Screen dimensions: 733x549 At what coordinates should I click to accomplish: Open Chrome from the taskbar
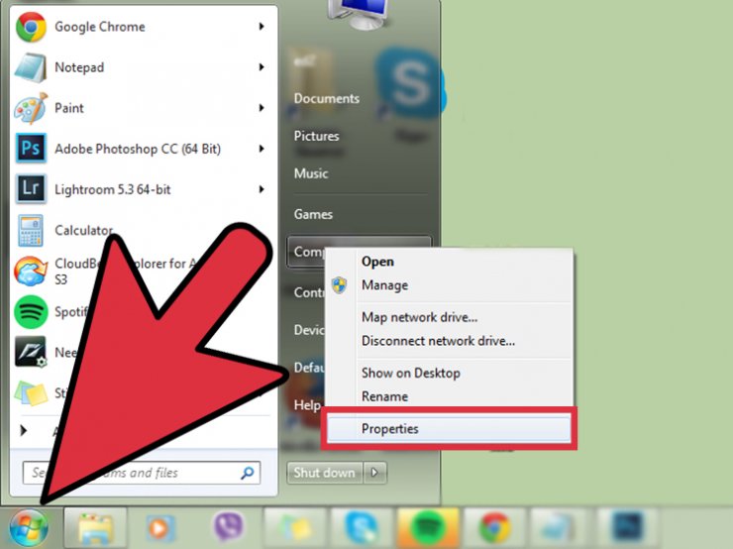tap(493, 526)
